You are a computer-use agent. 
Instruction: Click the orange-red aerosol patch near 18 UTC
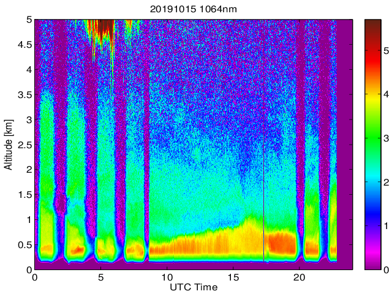point(279,242)
